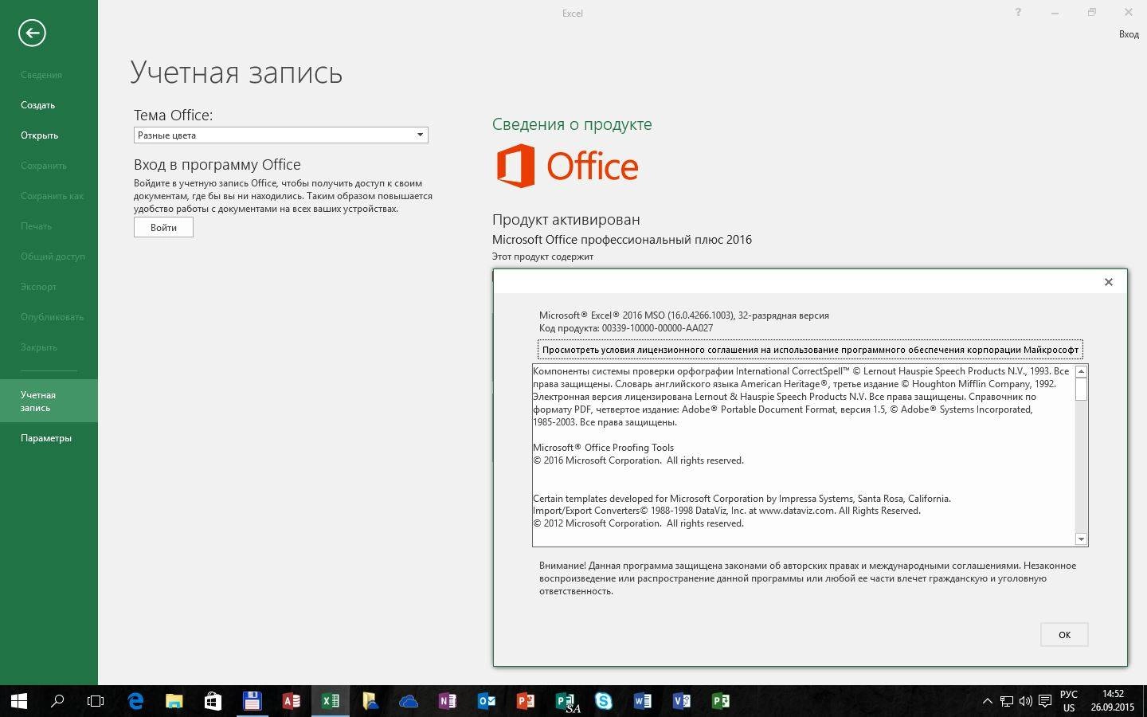Click Microsoft Office профессиональный плюс 2016 text
This screenshot has width=1147, height=717.
click(621, 240)
